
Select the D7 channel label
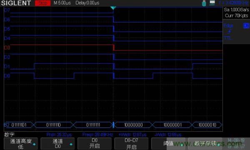(7, 10)
